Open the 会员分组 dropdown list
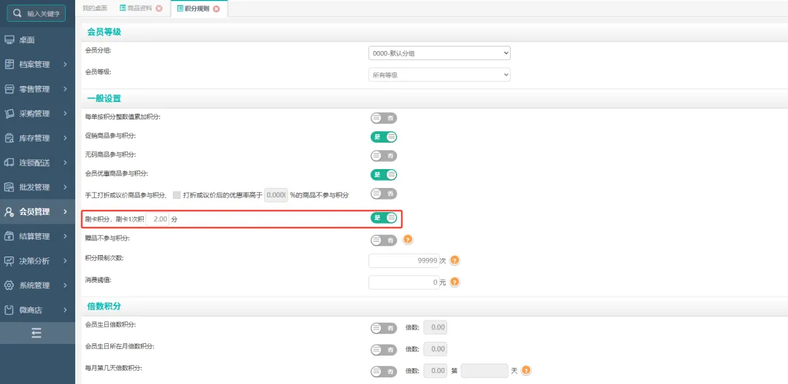788x384 pixels. (439, 53)
